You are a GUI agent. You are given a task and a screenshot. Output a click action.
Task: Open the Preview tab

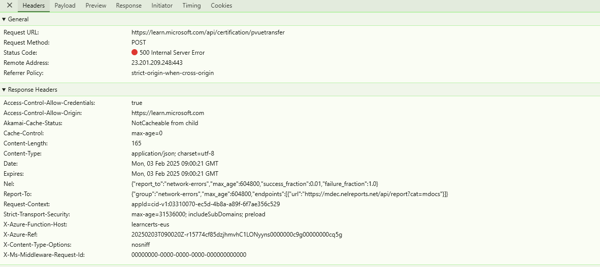click(95, 6)
